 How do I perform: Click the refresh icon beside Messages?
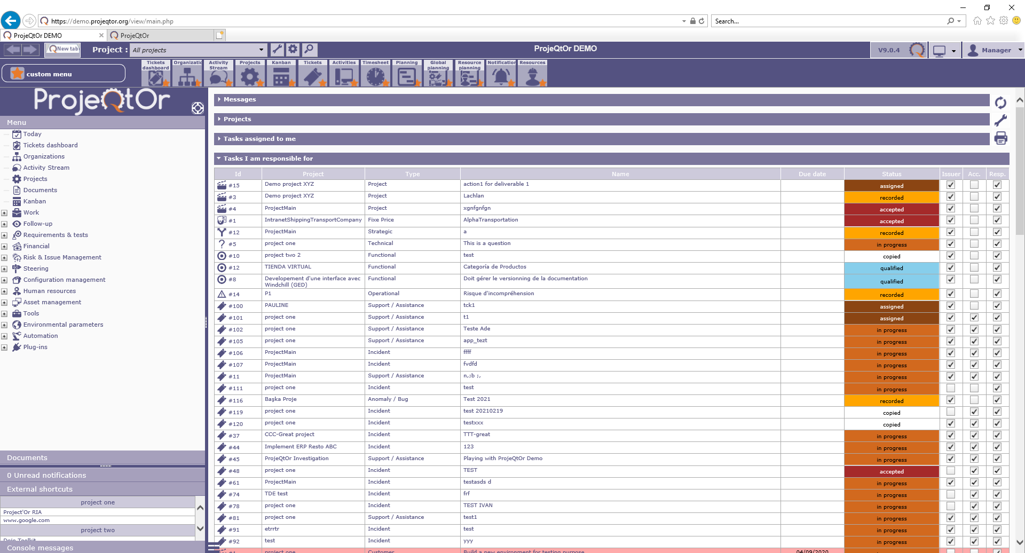point(1000,102)
